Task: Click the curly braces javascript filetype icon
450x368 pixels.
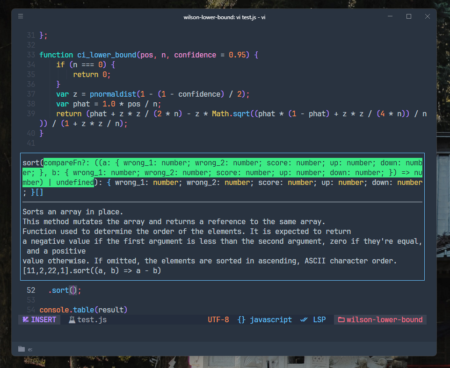Action: tap(241, 320)
